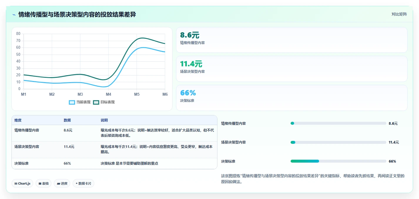The height and width of the screenshot is (199, 419).
Task: Click the 场景决策型内容 label left of progress bar
Action: [233, 142]
